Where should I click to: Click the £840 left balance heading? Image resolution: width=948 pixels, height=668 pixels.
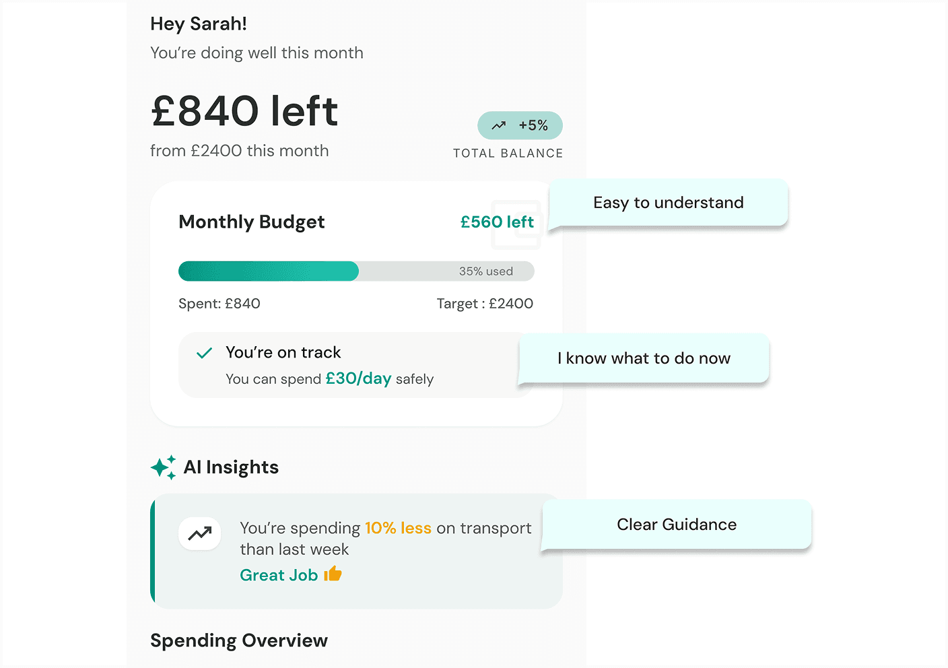click(244, 111)
